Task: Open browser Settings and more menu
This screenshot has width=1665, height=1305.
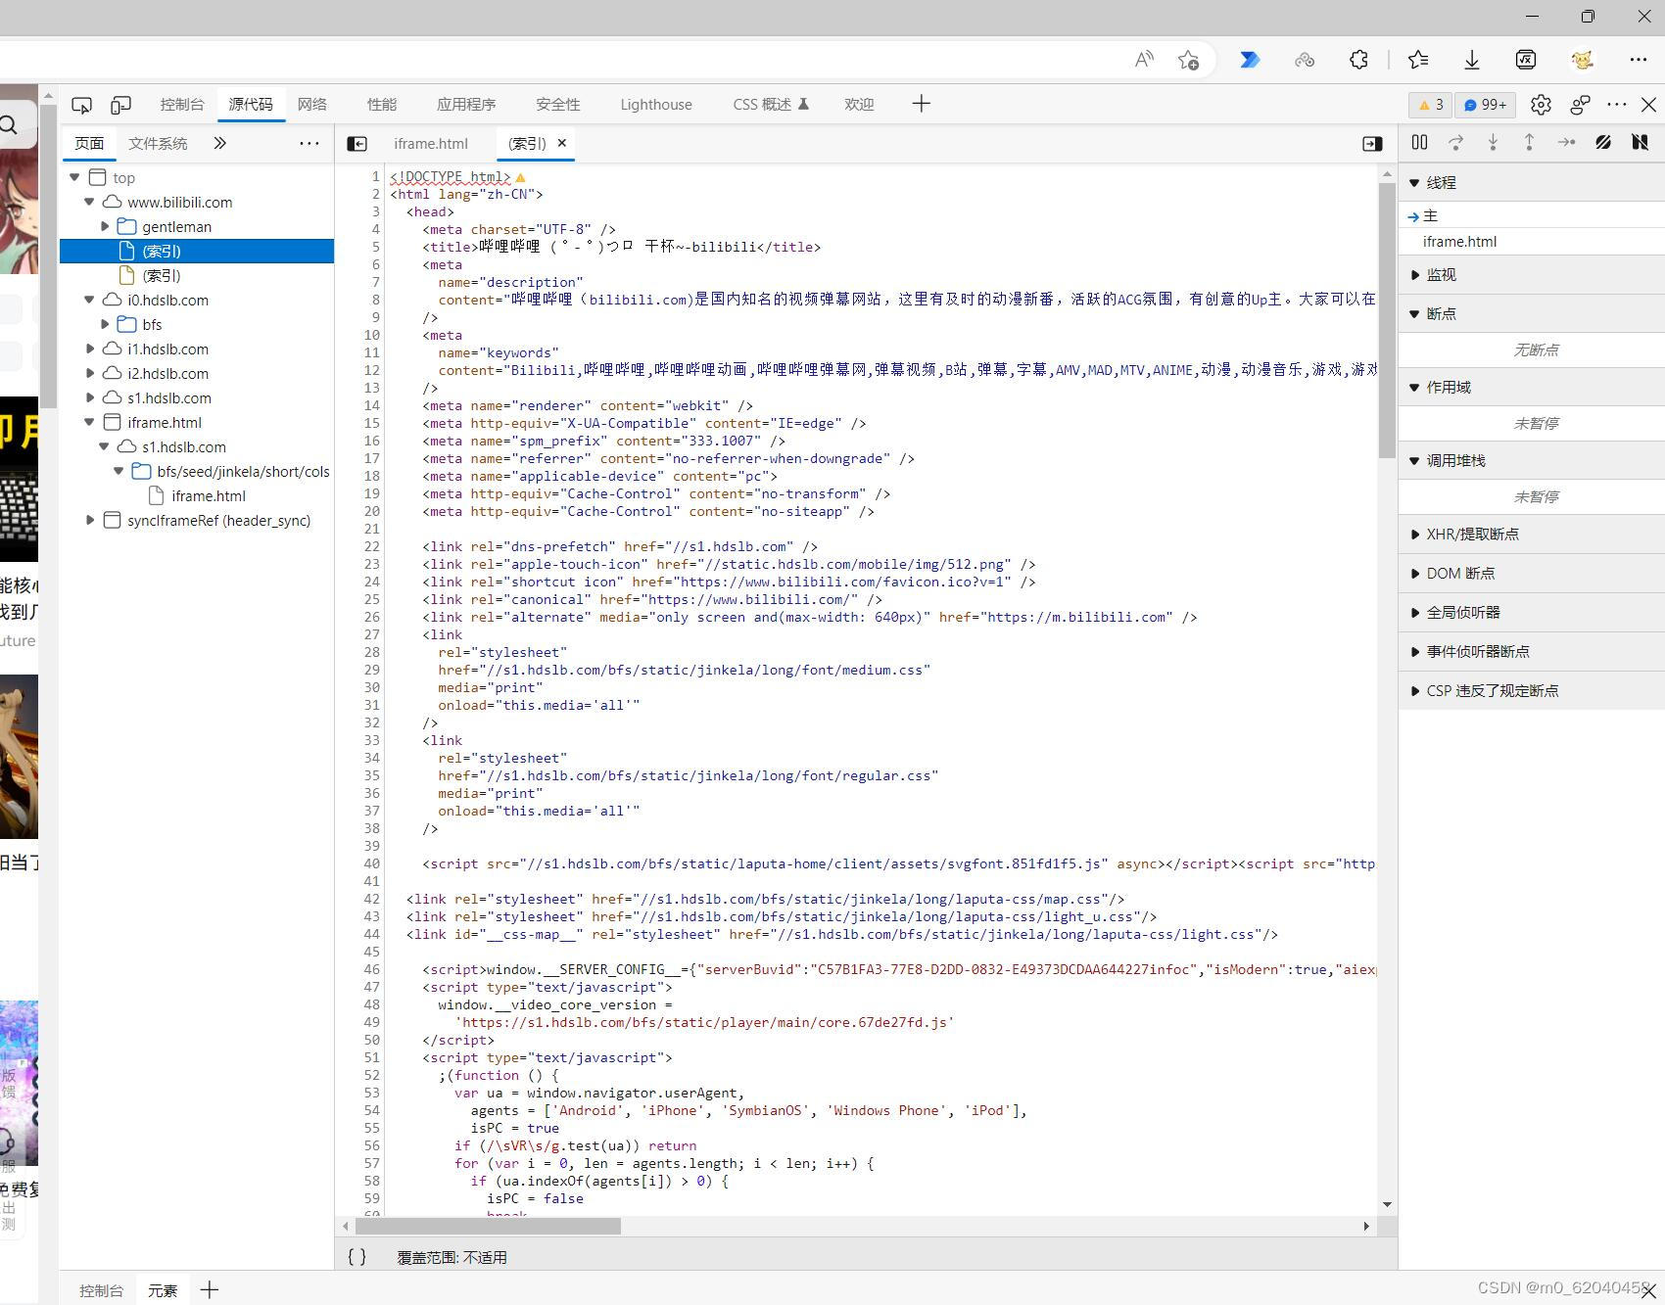Action: point(1639,60)
